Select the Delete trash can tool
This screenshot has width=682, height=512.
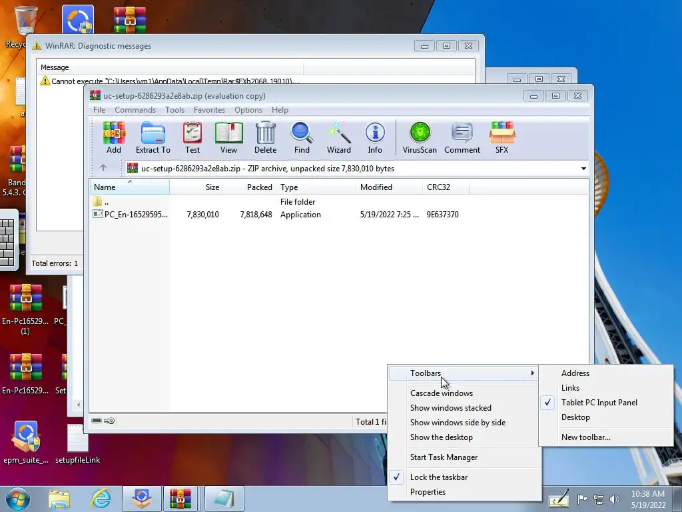pyautogui.click(x=265, y=137)
